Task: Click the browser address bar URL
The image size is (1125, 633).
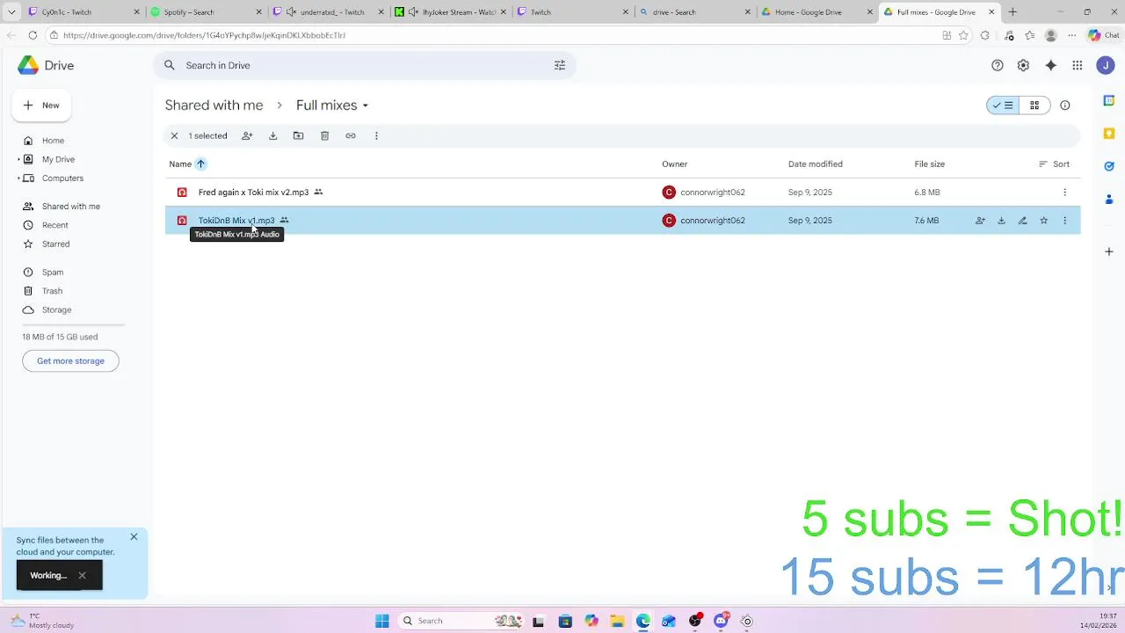Action: coord(204,35)
